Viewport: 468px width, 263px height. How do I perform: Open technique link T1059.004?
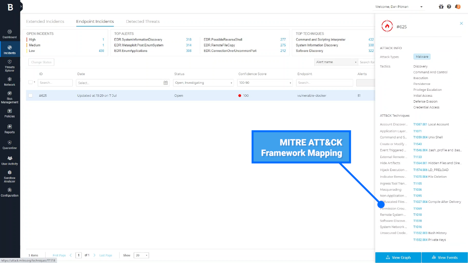(420, 137)
